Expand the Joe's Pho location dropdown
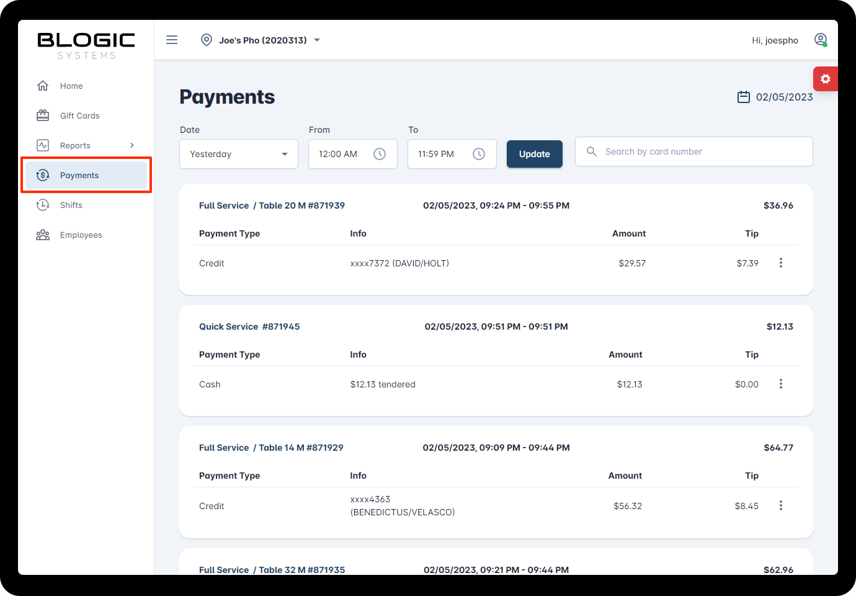The image size is (856, 596). point(317,40)
